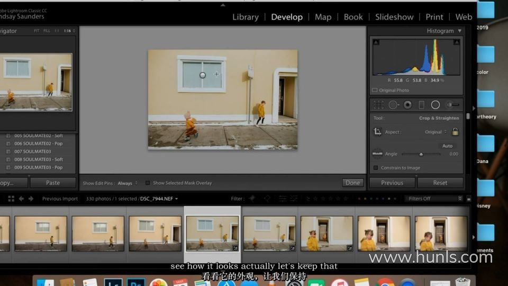Select the Radial Filter tool
The height and width of the screenshot is (286, 508).
pos(436,105)
